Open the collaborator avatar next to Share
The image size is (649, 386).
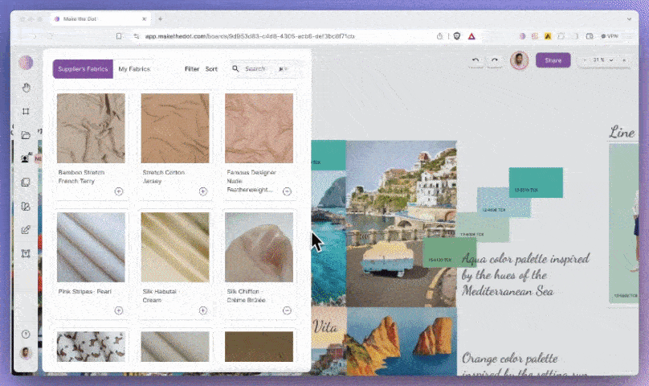point(519,60)
